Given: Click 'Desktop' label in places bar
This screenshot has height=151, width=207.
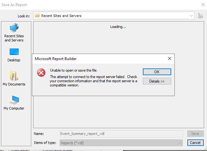Looking at the screenshot, I should tap(14, 60).
